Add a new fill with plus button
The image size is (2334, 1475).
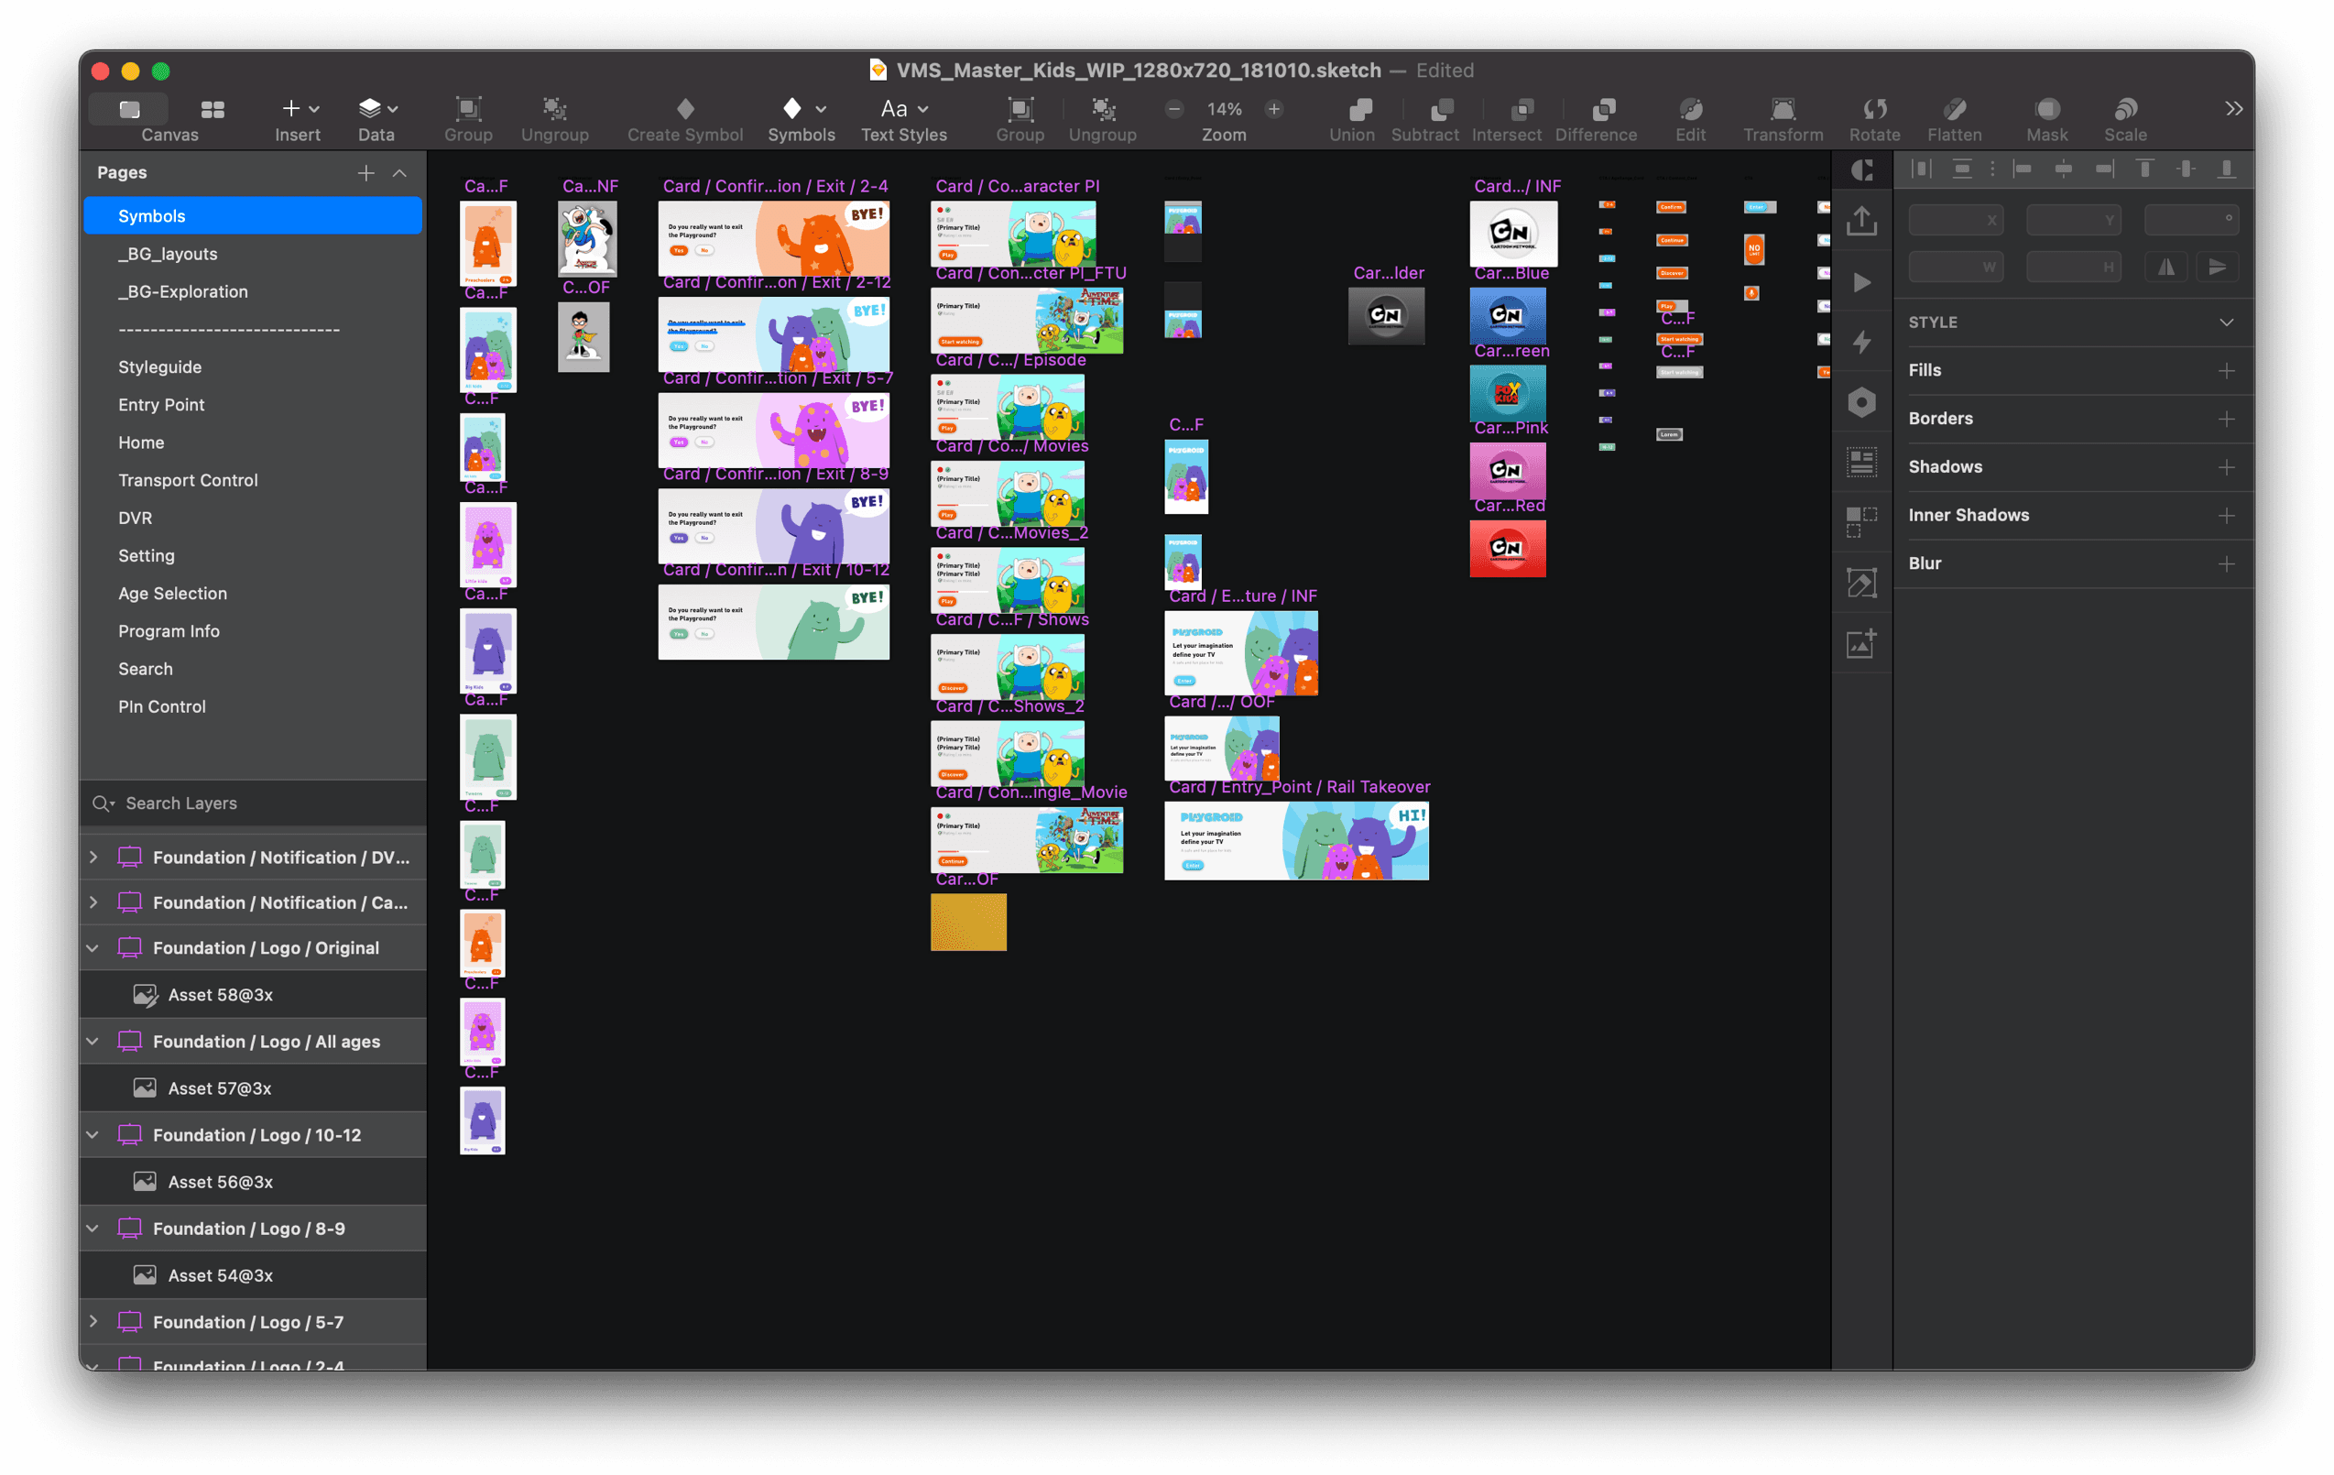(x=2227, y=370)
